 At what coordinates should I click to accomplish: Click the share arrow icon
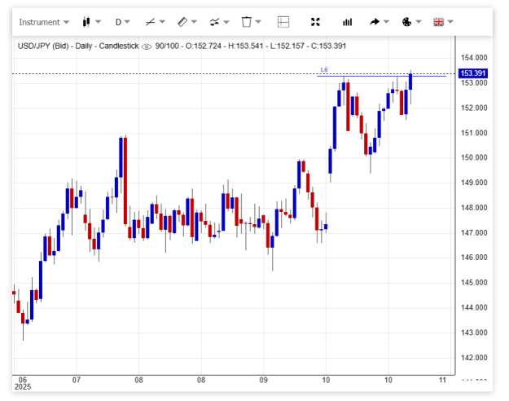[375, 22]
